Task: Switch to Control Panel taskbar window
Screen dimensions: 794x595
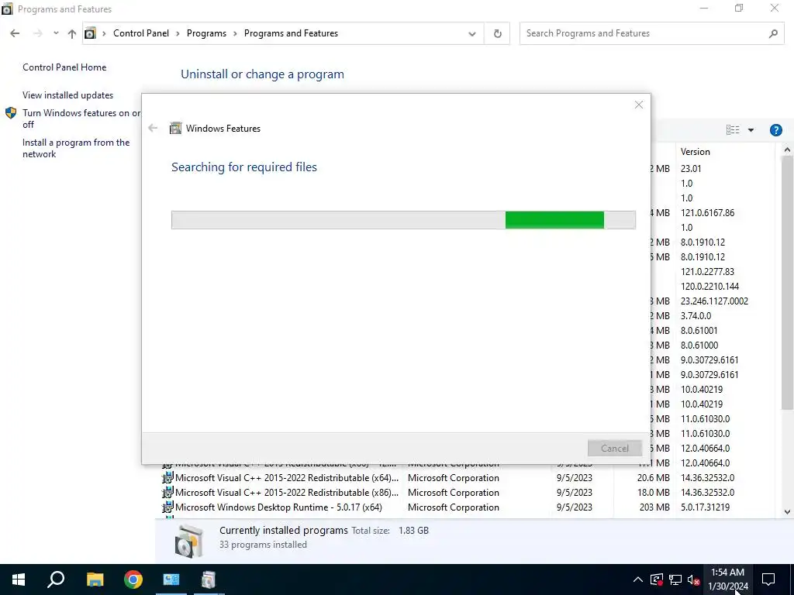Action: (x=171, y=580)
